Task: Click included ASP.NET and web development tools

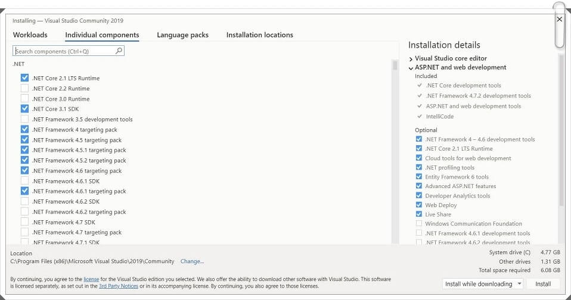Action: 473,106
